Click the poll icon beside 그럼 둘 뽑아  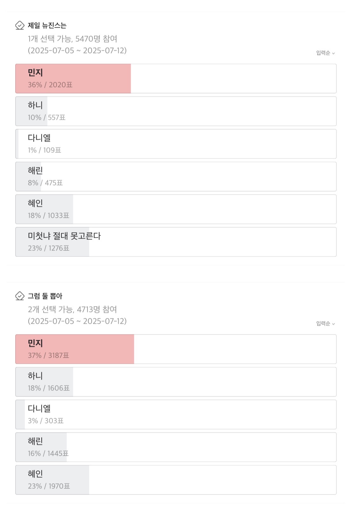click(20, 296)
